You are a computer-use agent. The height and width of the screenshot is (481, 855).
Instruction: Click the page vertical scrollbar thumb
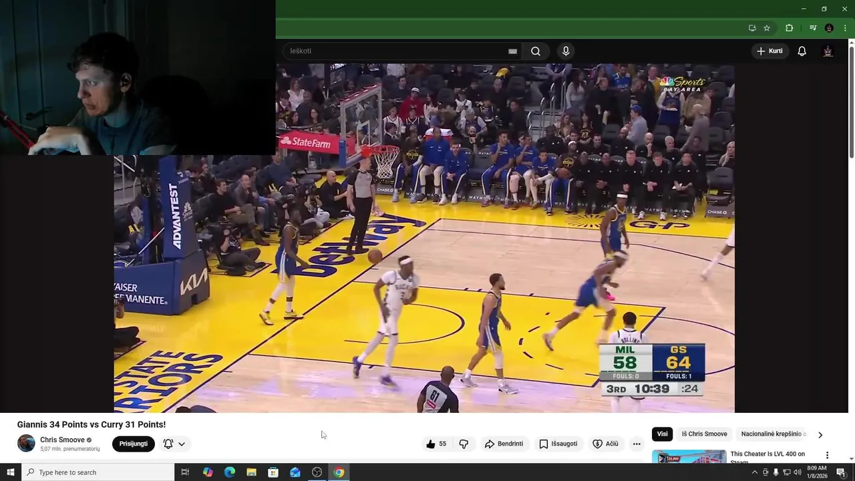pos(851,102)
